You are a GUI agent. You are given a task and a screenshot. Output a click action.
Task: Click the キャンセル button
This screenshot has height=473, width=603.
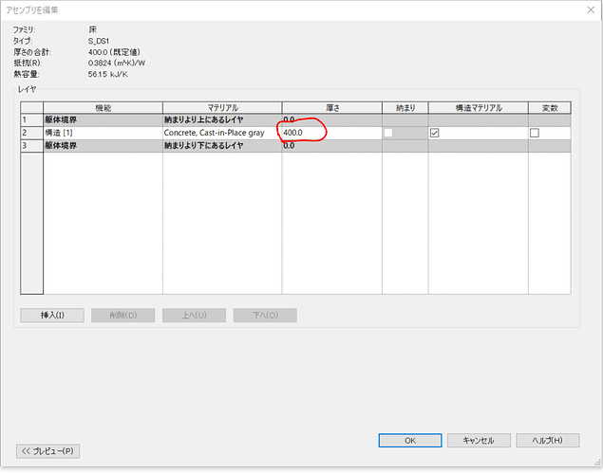(x=479, y=441)
